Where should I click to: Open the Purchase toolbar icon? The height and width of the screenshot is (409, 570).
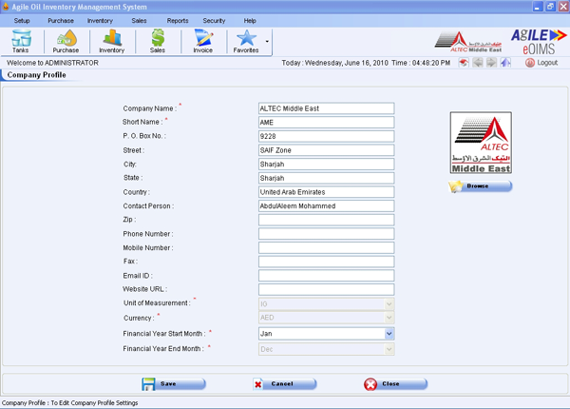coord(66,41)
